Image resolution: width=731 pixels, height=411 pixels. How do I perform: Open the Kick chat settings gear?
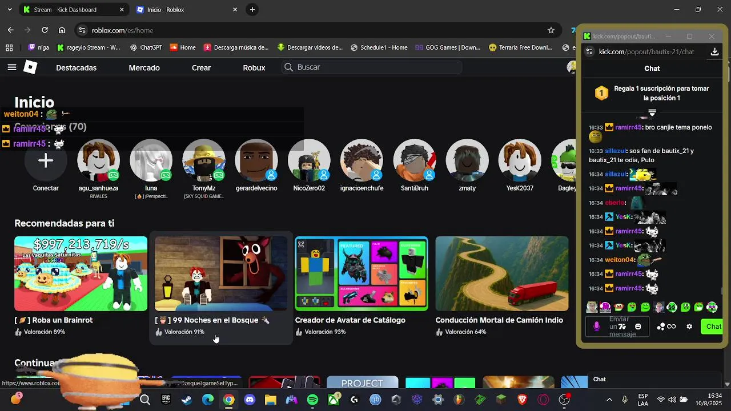[x=689, y=327]
